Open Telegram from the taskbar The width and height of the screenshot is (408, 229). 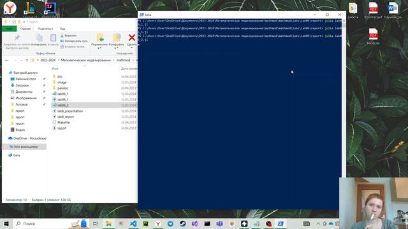click(x=170, y=223)
